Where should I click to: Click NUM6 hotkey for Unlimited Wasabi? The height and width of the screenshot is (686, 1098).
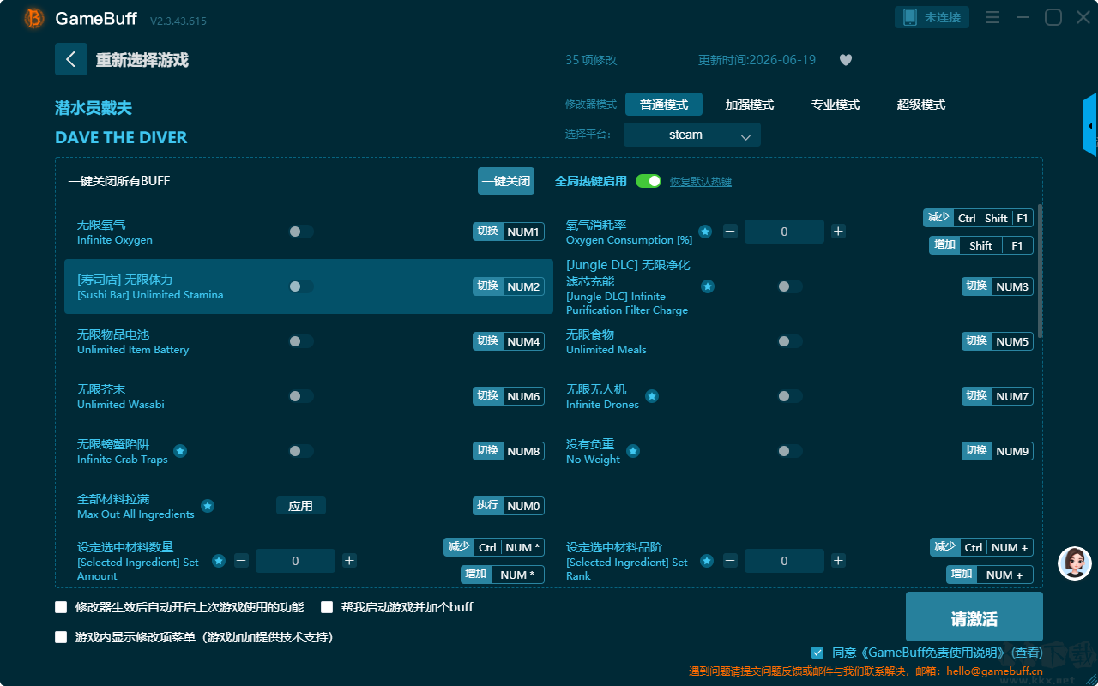click(509, 396)
